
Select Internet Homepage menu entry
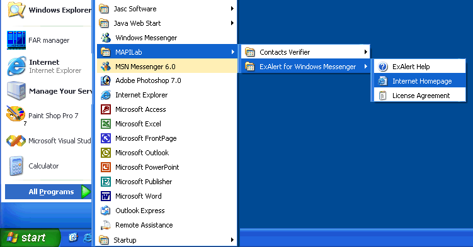419,81
